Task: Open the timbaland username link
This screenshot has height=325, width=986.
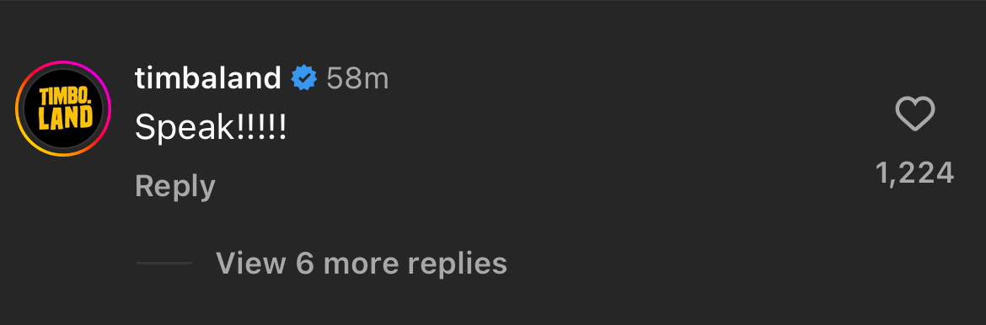Action: (x=207, y=78)
